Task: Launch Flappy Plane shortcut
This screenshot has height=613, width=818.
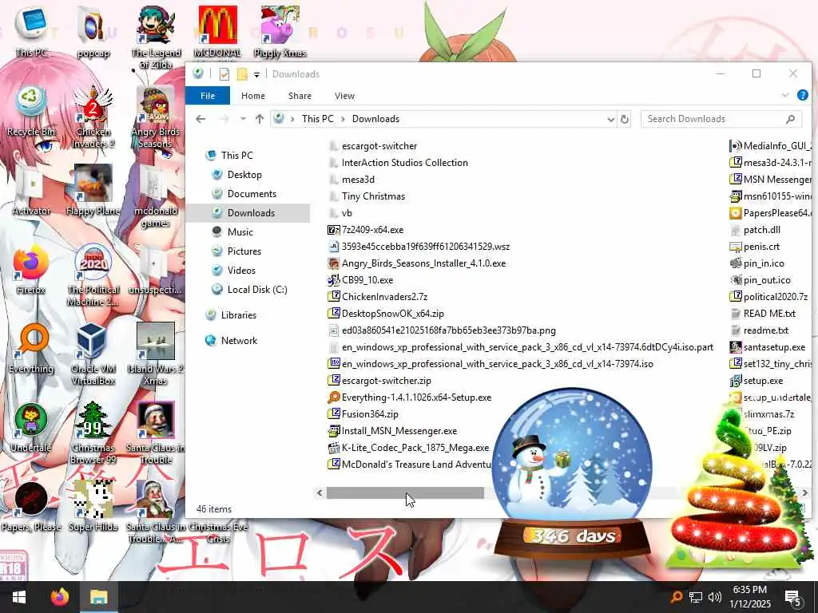Action: 93,190
